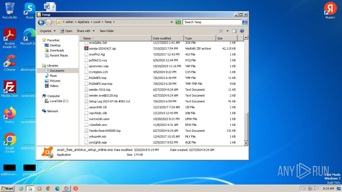Select Recent Places under Favorites
342x192 pixels.
pyautogui.click(x=59, y=55)
